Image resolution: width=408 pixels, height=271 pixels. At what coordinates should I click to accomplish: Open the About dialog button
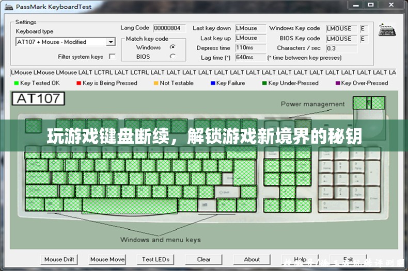[252, 259]
